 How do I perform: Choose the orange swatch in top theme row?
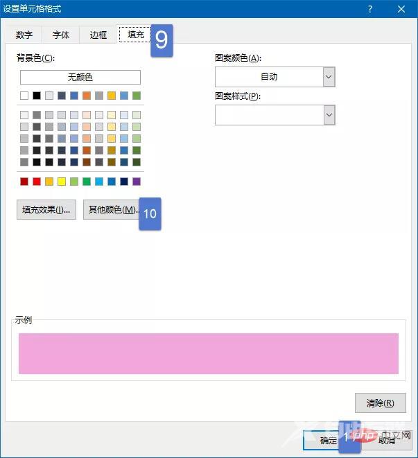click(x=87, y=96)
